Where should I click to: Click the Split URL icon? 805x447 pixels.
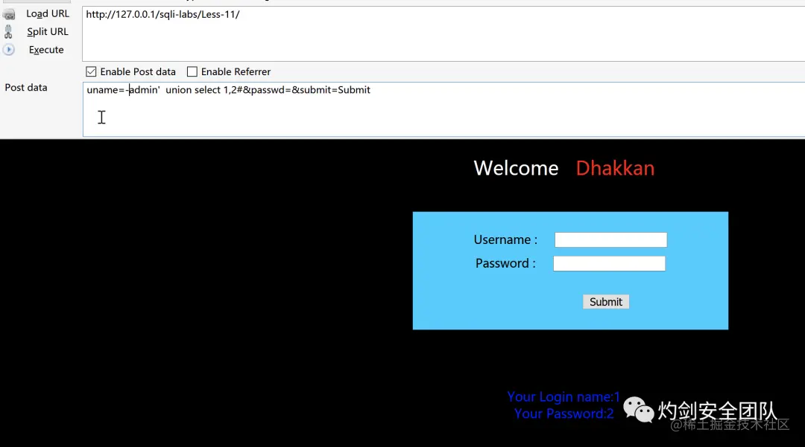click(x=8, y=32)
